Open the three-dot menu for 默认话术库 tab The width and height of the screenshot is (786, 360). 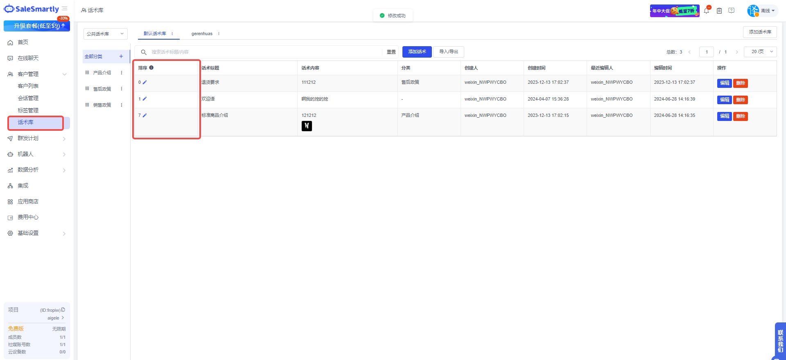coord(172,34)
